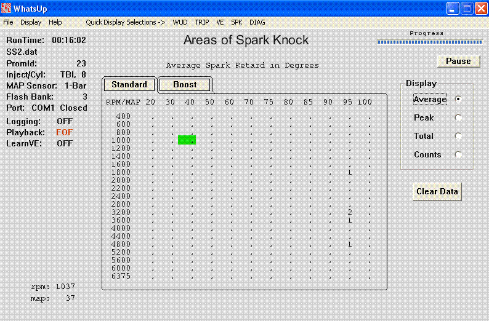The width and height of the screenshot is (489, 321).
Task: Open the Help menu
Action: click(55, 22)
